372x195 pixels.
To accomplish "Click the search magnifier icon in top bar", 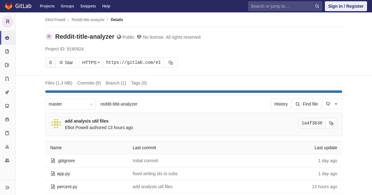I will (317, 6).
